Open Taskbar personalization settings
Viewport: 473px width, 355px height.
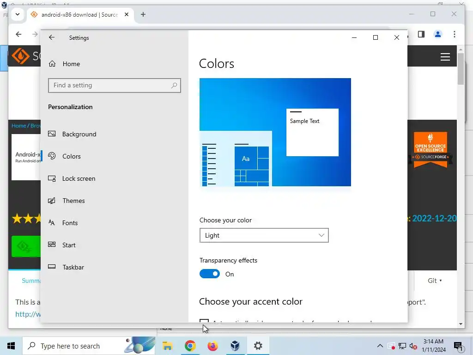point(73,267)
